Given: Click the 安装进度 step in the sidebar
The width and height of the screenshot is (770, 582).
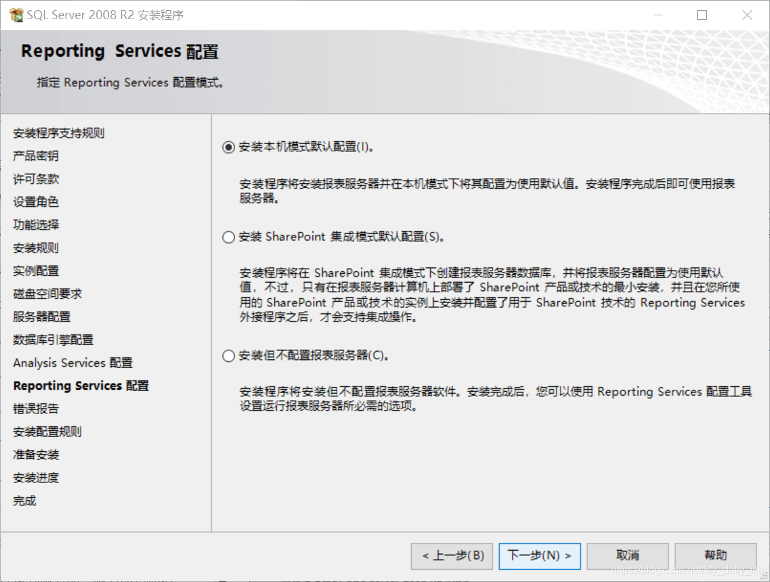Looking at the screenshot, I should click(x=36, y=478).
